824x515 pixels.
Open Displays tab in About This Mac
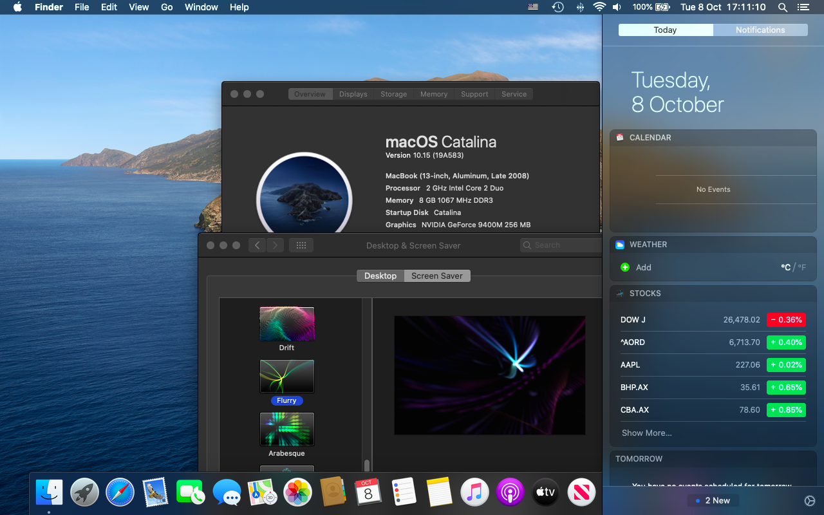[x=353, y=94]
